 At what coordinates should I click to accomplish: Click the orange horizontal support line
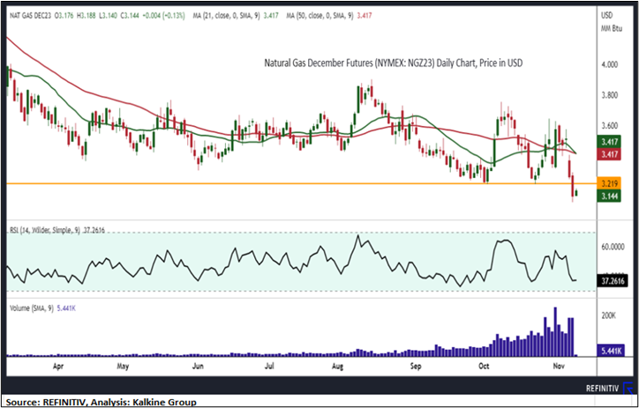pyautogui.click(x=301, y=183)
